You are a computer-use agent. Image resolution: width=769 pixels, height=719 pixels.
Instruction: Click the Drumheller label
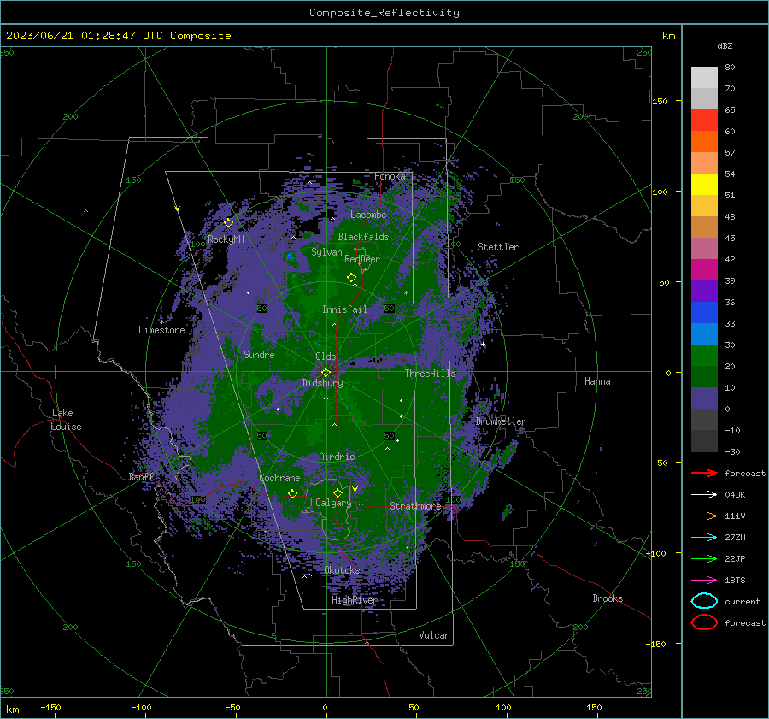(x=501, y=421)
